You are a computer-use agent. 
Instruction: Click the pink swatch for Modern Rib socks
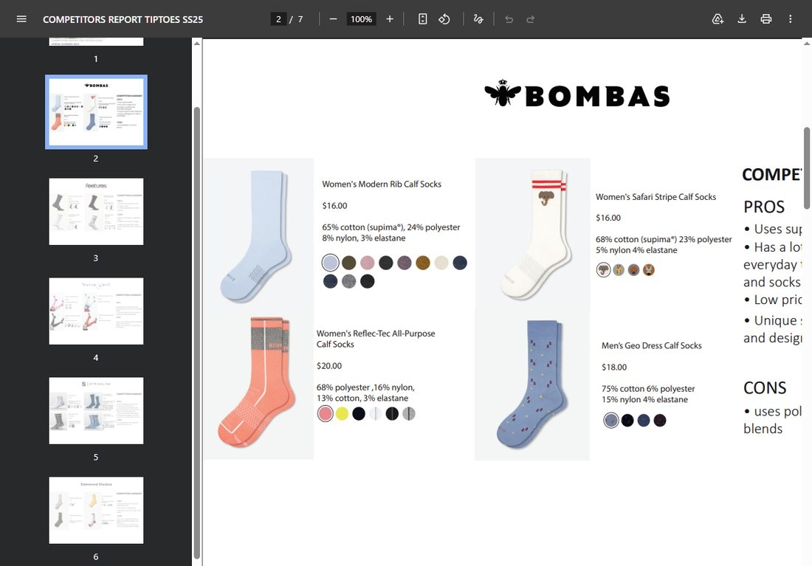(367, 263)
